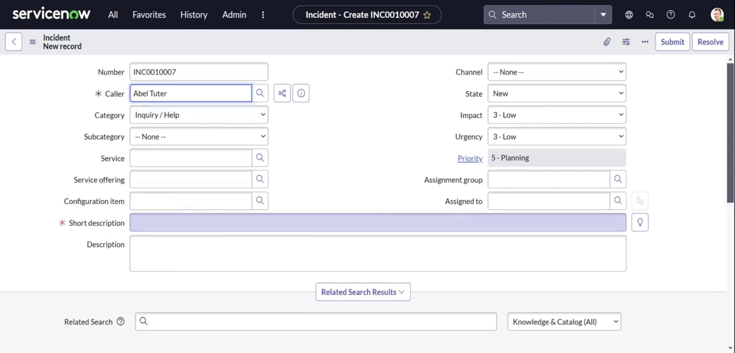Manage attachments with the paperclip icon
Image resolution: width=735 pixels, height=353 pixels.
pyautogui.click(x=607, y=42)
